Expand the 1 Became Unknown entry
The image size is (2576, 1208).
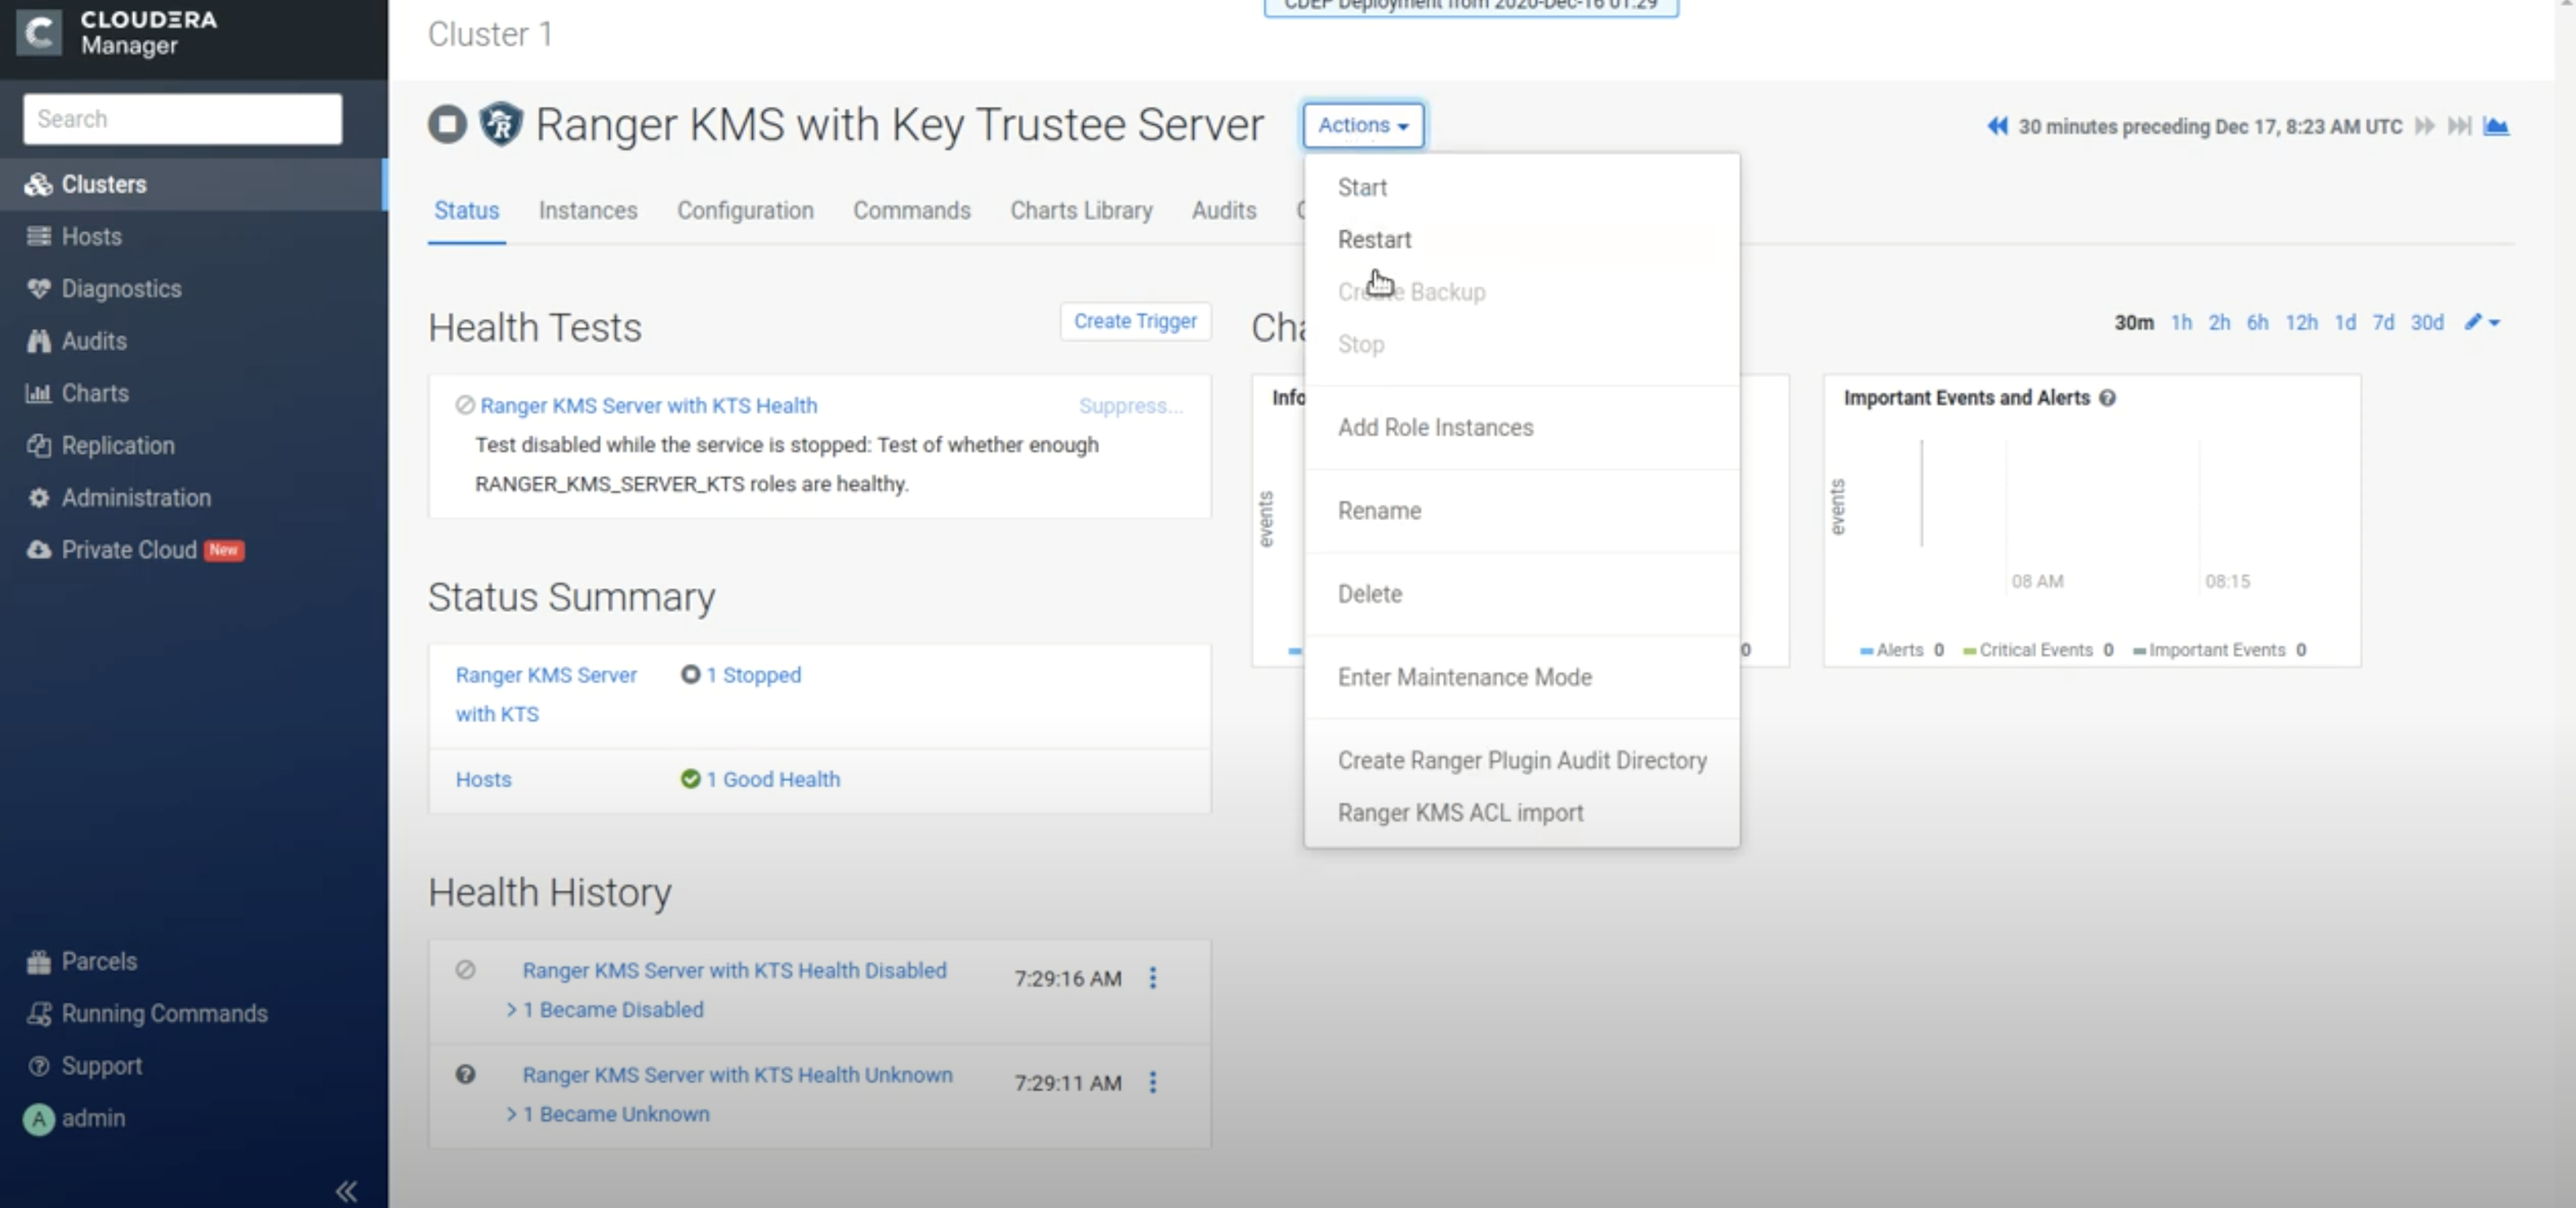pyautogui.click(x=608, y=1113)
